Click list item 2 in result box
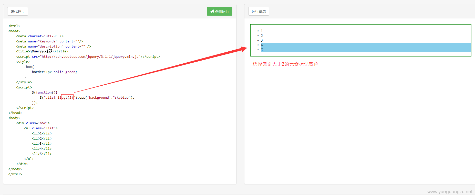 262,36
